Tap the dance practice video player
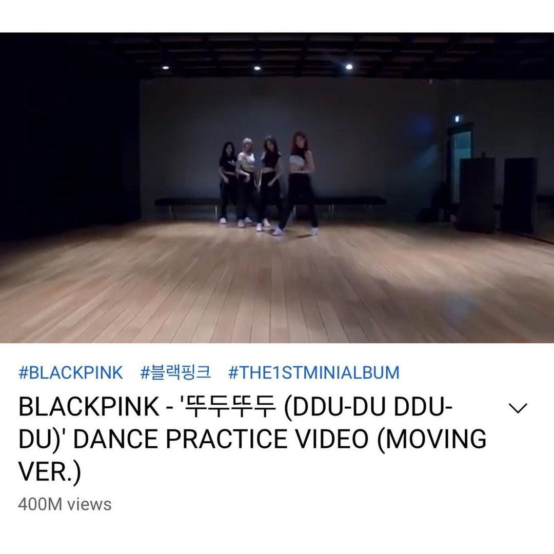 [277, 188]
